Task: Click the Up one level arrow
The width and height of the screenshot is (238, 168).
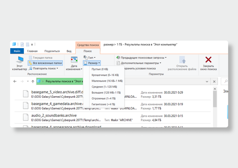Action: click(33, 81)
